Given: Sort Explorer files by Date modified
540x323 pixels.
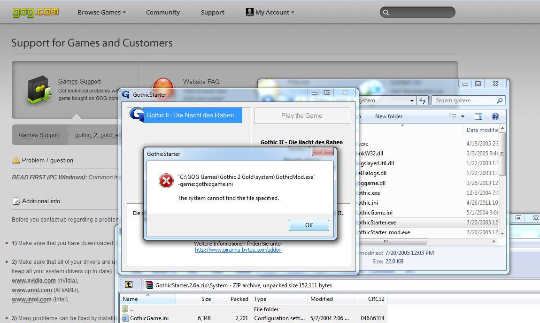Looking at the screenshot, I should [x=482, y=130].
